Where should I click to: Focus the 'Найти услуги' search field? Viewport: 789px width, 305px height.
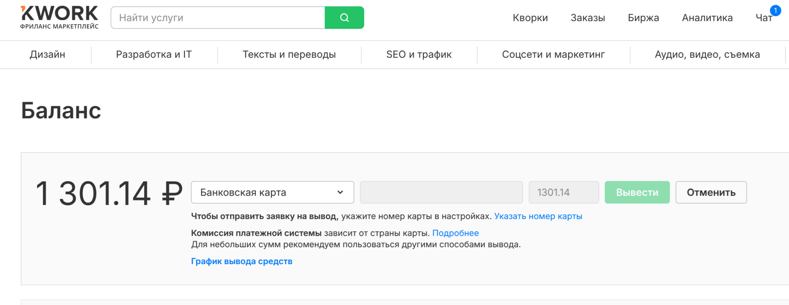(x=218, y=18)
